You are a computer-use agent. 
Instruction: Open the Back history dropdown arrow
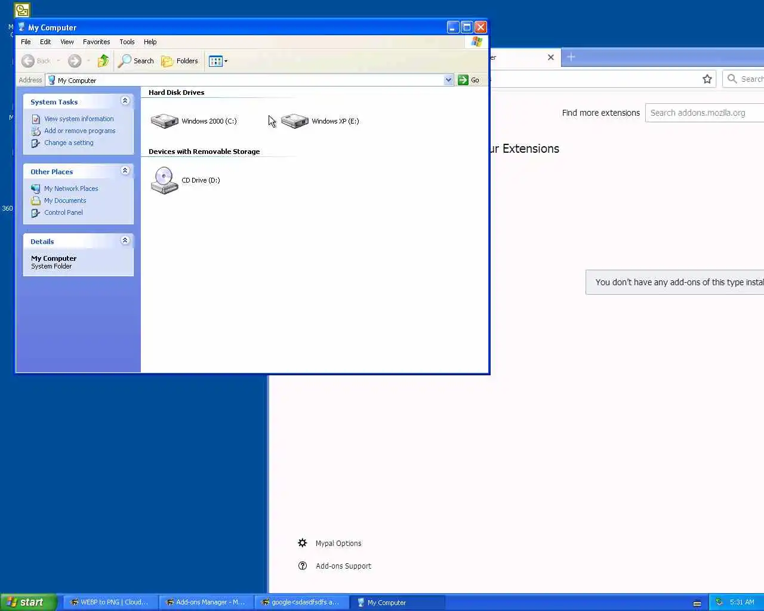[58, 61]
